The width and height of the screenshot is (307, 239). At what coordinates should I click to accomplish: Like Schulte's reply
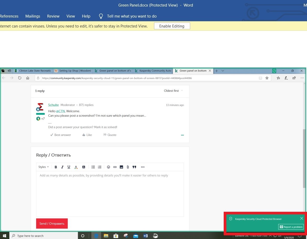87,135
